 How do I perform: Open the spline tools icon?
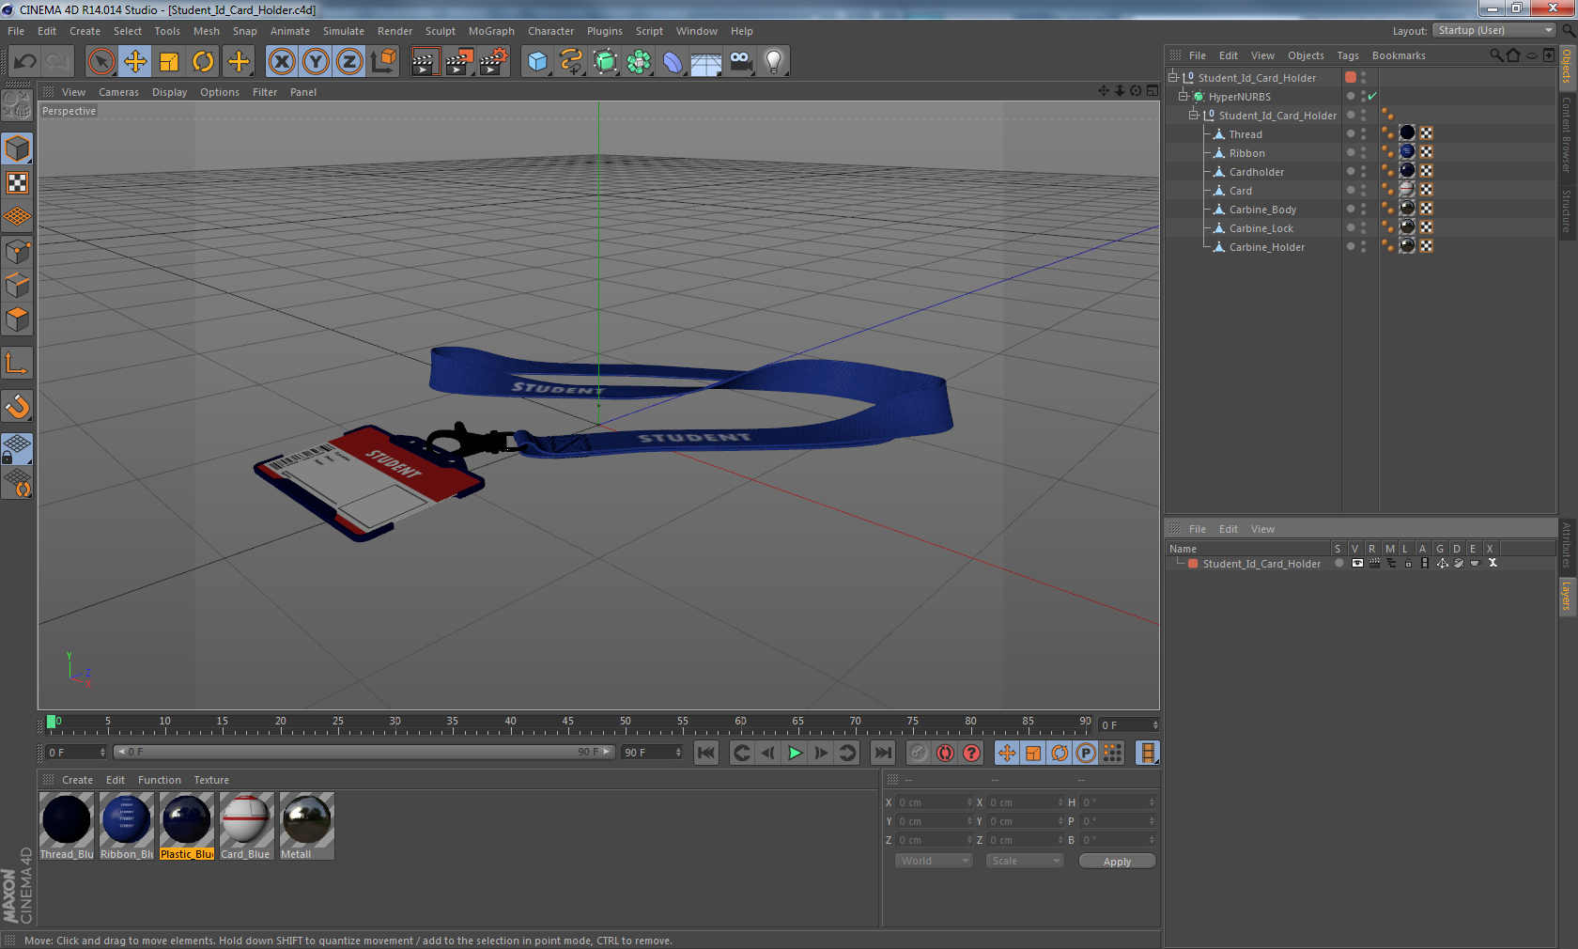pos(571,62)
